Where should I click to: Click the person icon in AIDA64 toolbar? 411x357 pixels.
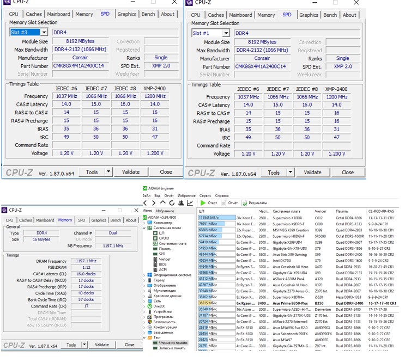pyautogui.click(x=180, y=203)
